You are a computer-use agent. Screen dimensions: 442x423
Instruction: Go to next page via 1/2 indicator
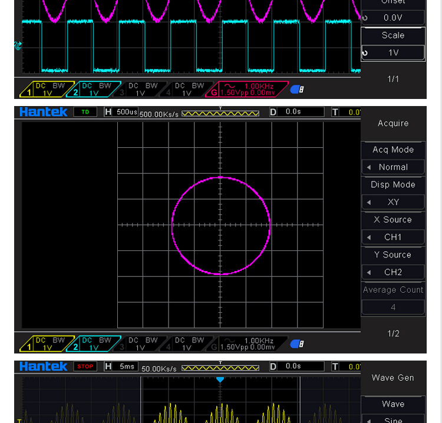pos(393,333)
